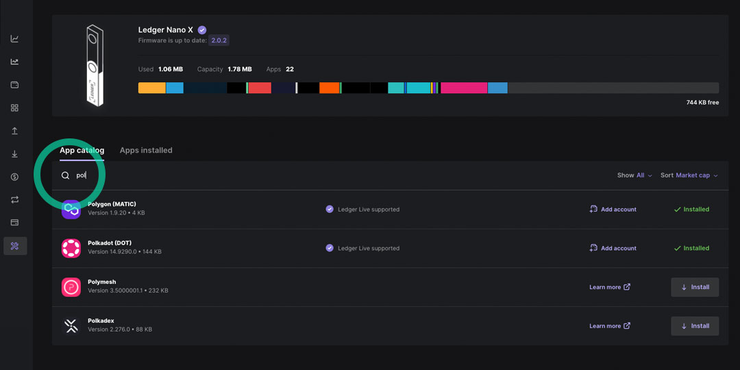The width and height of the screenshot is (740, 370).
Task: Click the 'Polymesh' app name
Action: click(102, 282)
